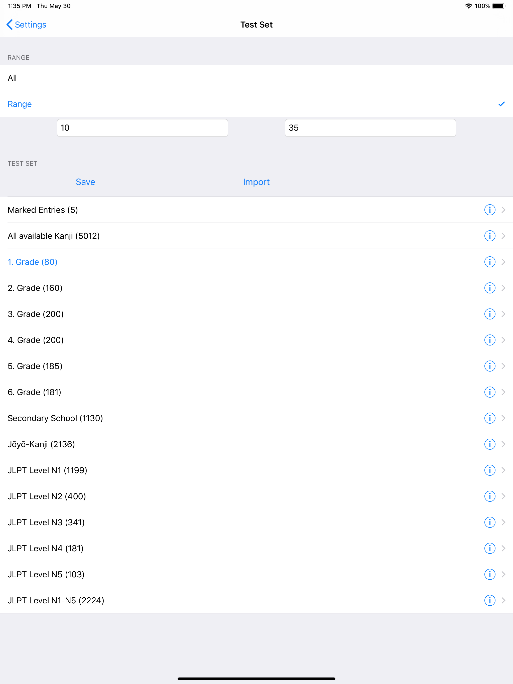Tap info icon for 5. Grade (185)
This screenshot has height=684, width=513.
489,366
